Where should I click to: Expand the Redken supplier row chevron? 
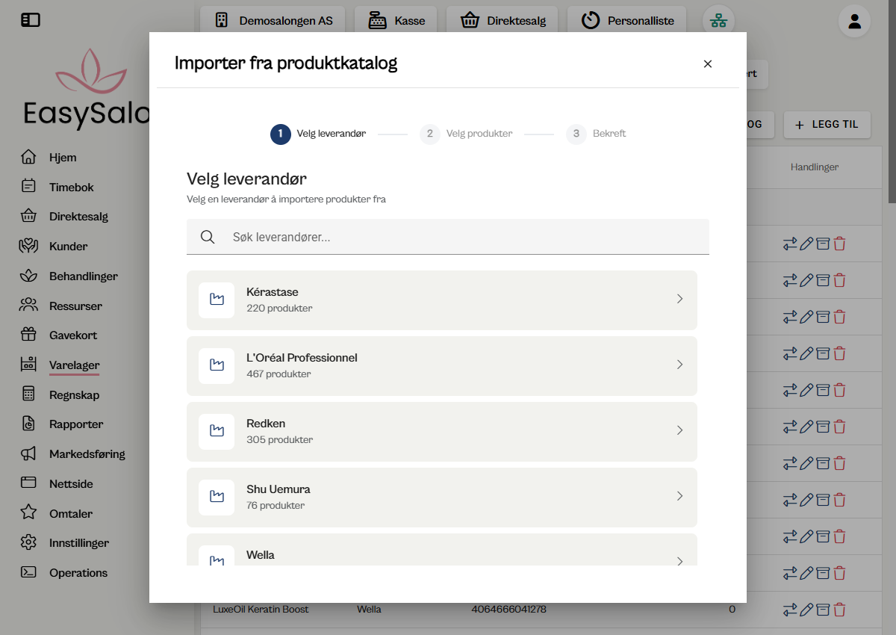679,430
